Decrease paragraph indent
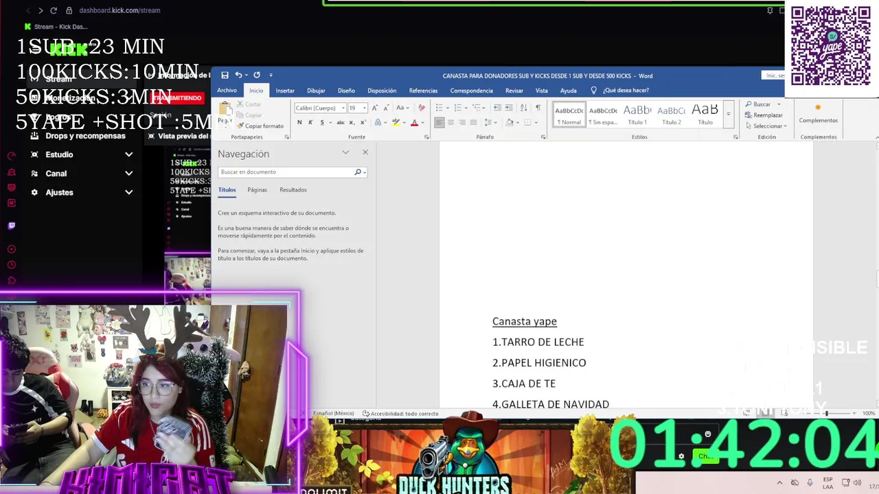879x494 pixels. [x=497, y=108]
